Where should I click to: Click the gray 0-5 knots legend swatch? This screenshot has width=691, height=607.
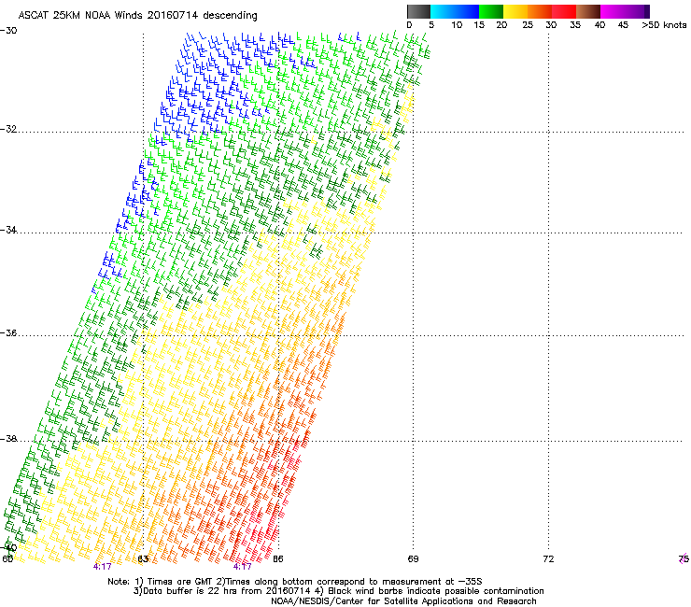click(x=418, y=11)
